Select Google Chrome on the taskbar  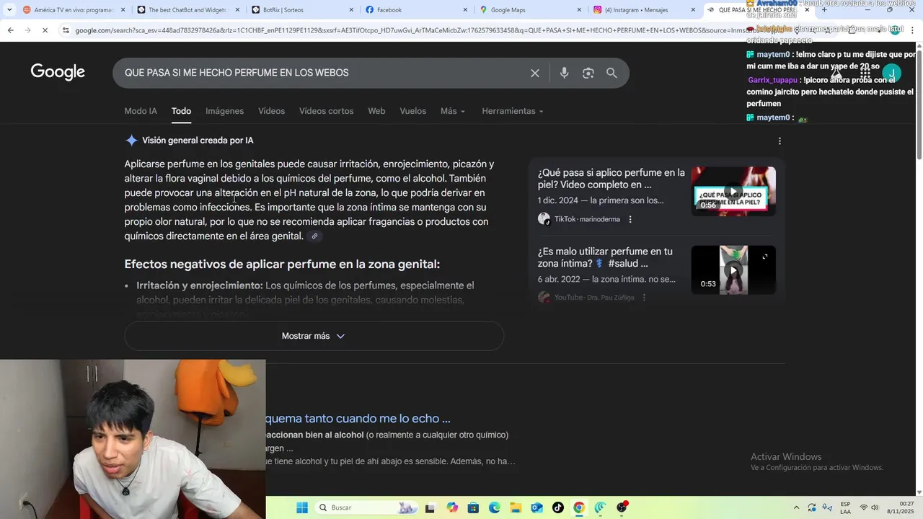pos(578,507)
